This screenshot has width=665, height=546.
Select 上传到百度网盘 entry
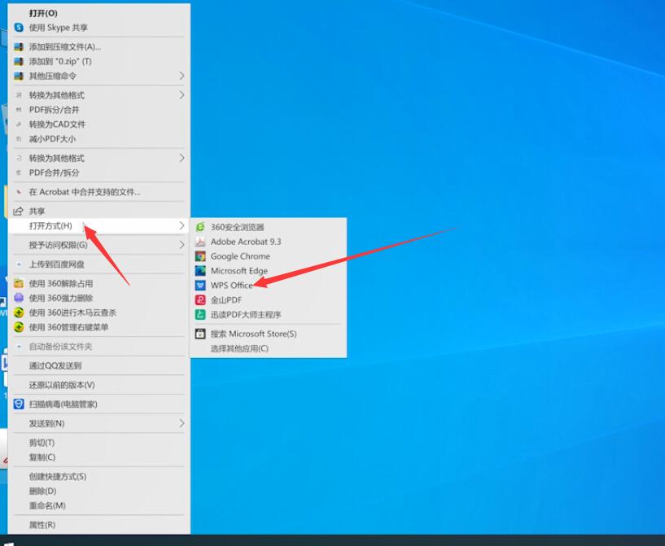[x=98, y=264]
